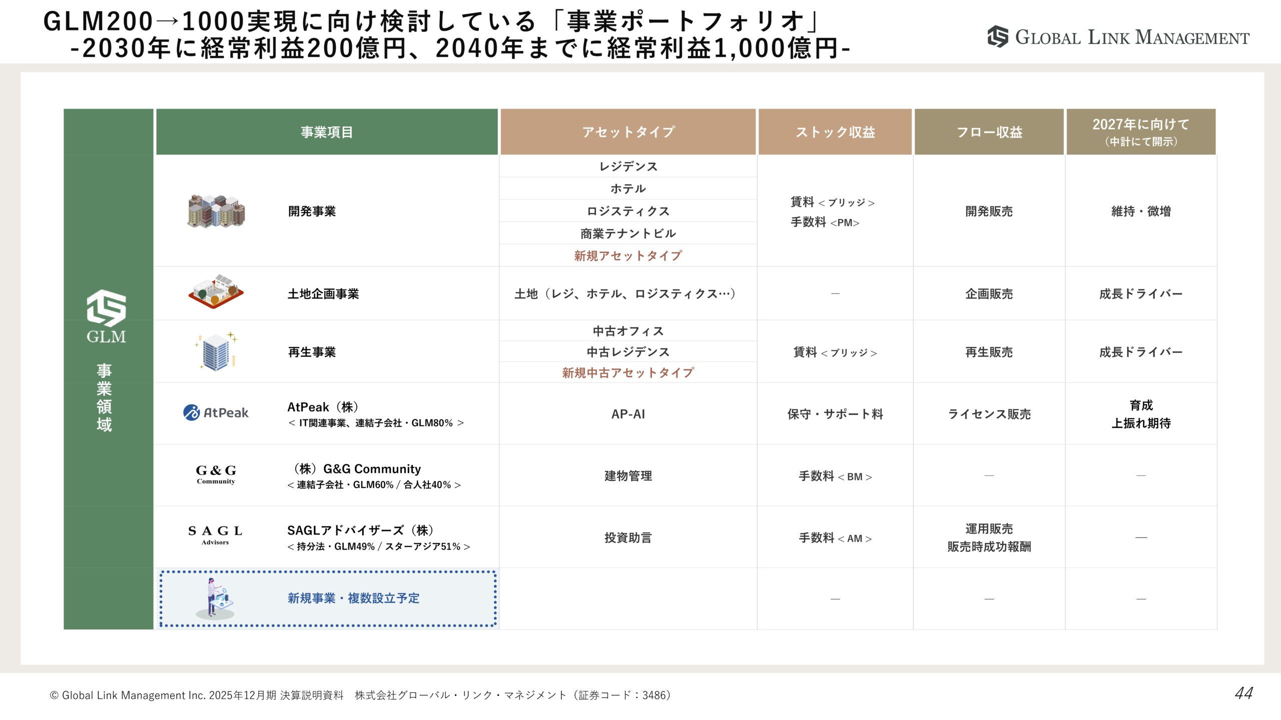Select the 開発事業 buildings illustration
Screen dimensions: 1281x720
[216, 211]
